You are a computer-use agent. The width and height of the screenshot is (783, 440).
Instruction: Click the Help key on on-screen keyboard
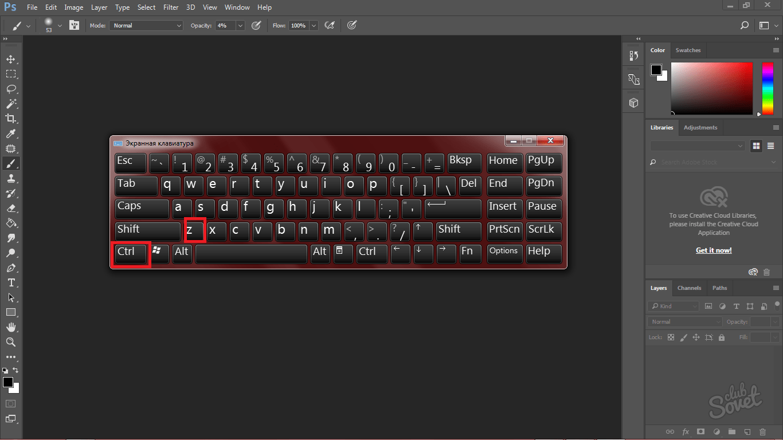pyautogui.click(x=544, y=253)
